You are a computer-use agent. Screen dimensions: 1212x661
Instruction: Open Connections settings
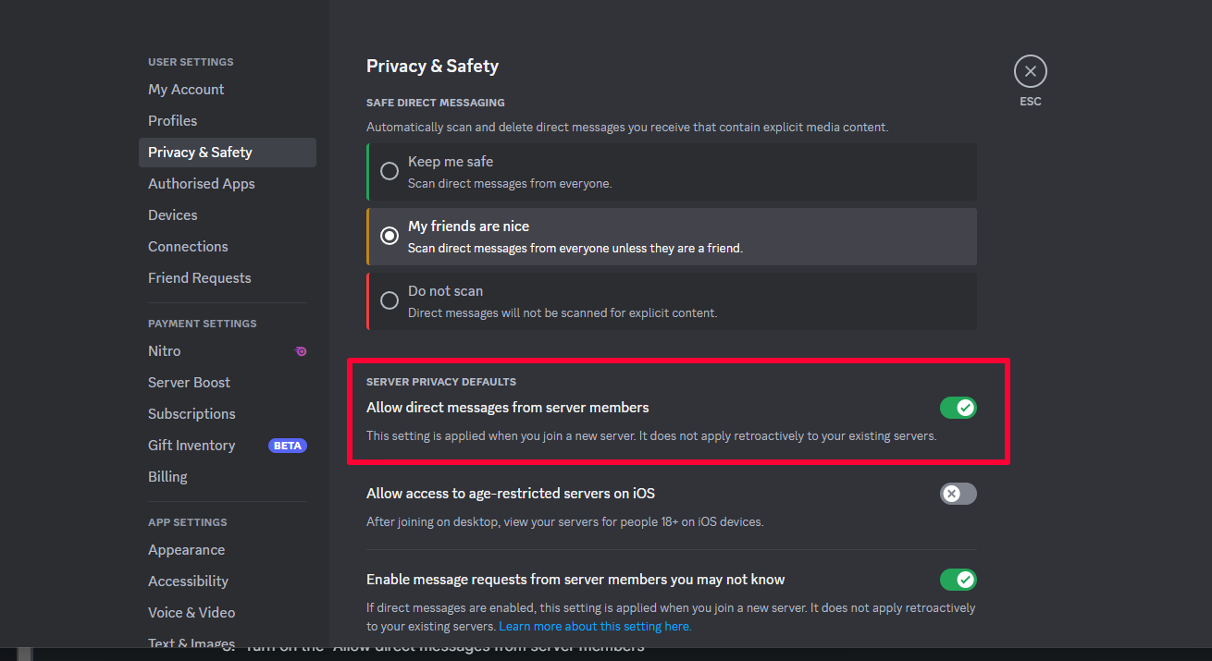coord(188,247)
